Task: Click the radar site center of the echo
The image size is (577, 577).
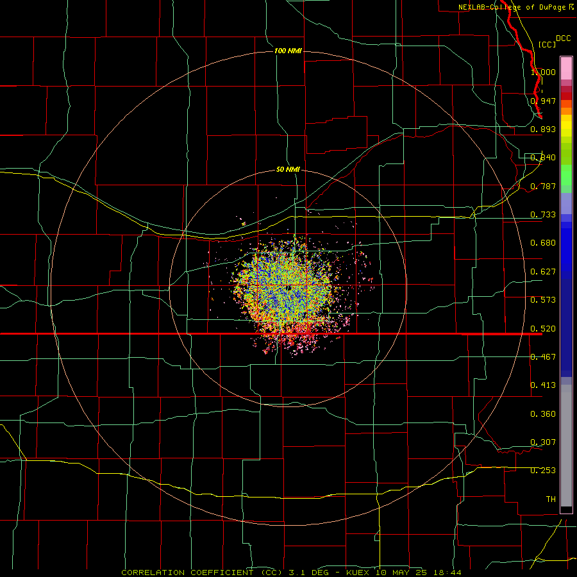Action: [289, 288]
